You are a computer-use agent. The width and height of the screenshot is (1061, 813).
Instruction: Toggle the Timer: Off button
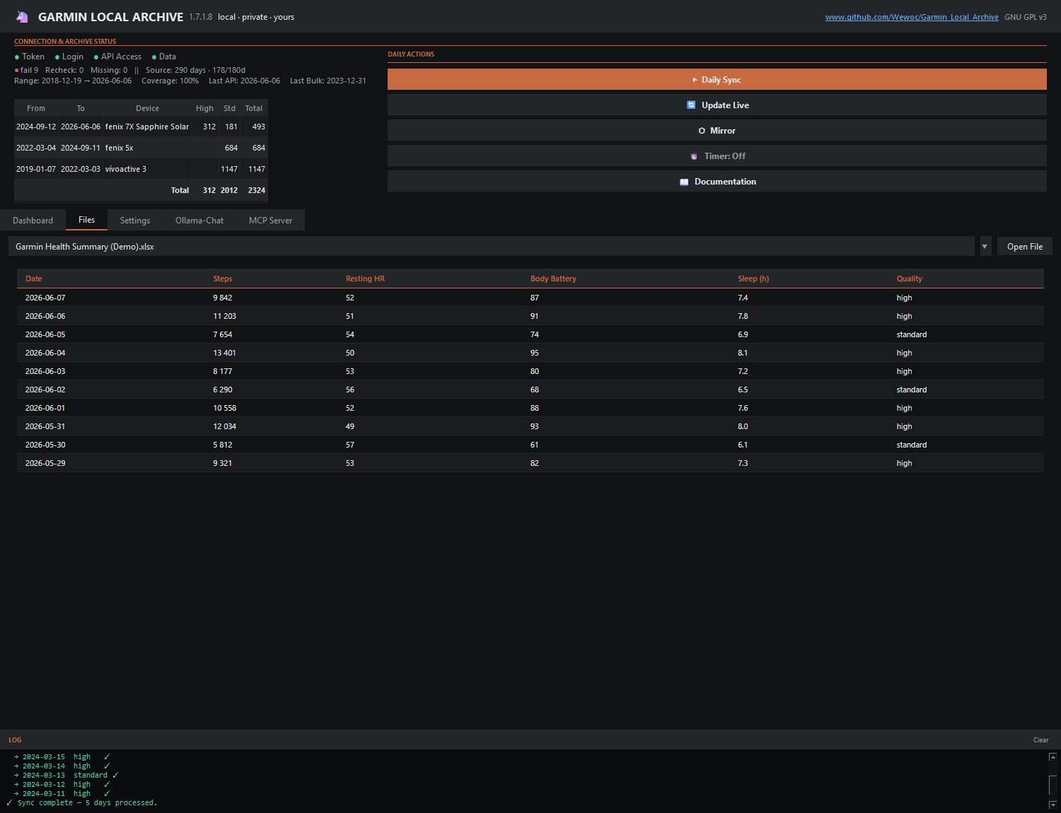point(717,156)
